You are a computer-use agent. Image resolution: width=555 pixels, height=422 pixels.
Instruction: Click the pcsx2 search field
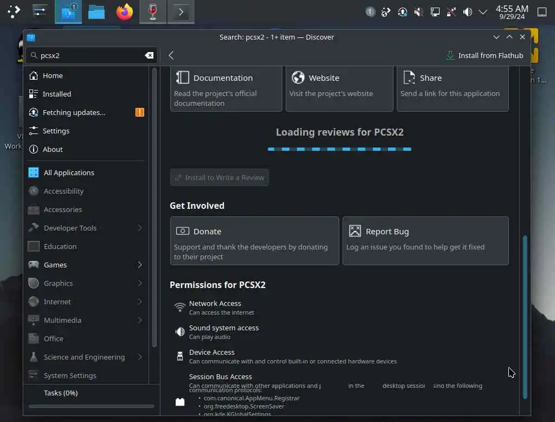[91, 55]
